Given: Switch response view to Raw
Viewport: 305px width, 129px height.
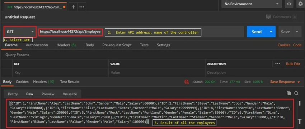Looking at the screenshot, I should click(30, 94).
